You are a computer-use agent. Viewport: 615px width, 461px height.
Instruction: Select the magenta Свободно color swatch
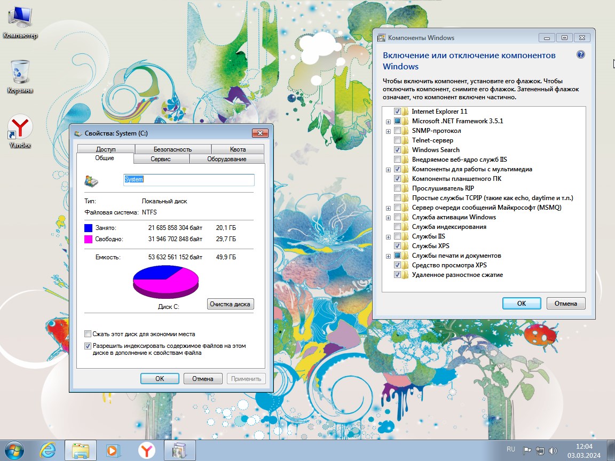pos(88,239)
